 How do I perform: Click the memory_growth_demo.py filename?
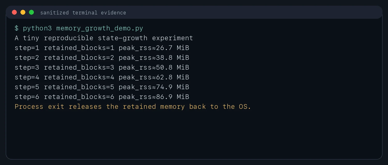click(100, 28)
